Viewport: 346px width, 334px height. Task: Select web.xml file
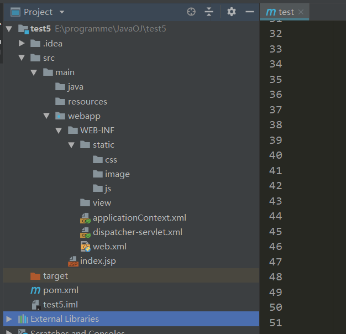(x=109, y=247)
